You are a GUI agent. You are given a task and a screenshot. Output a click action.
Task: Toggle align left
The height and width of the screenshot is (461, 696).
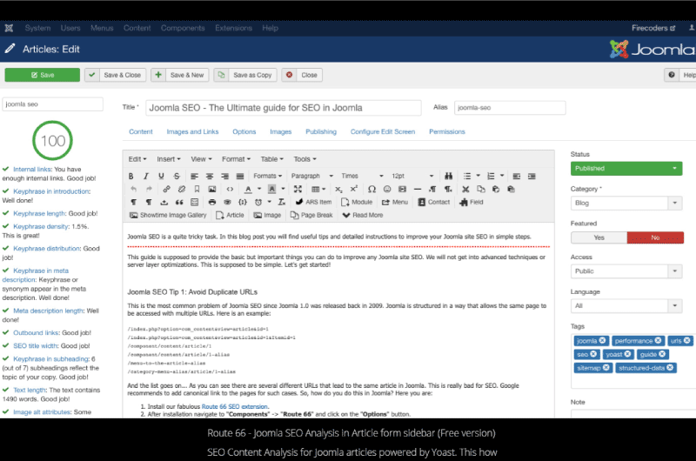point(194,177)
